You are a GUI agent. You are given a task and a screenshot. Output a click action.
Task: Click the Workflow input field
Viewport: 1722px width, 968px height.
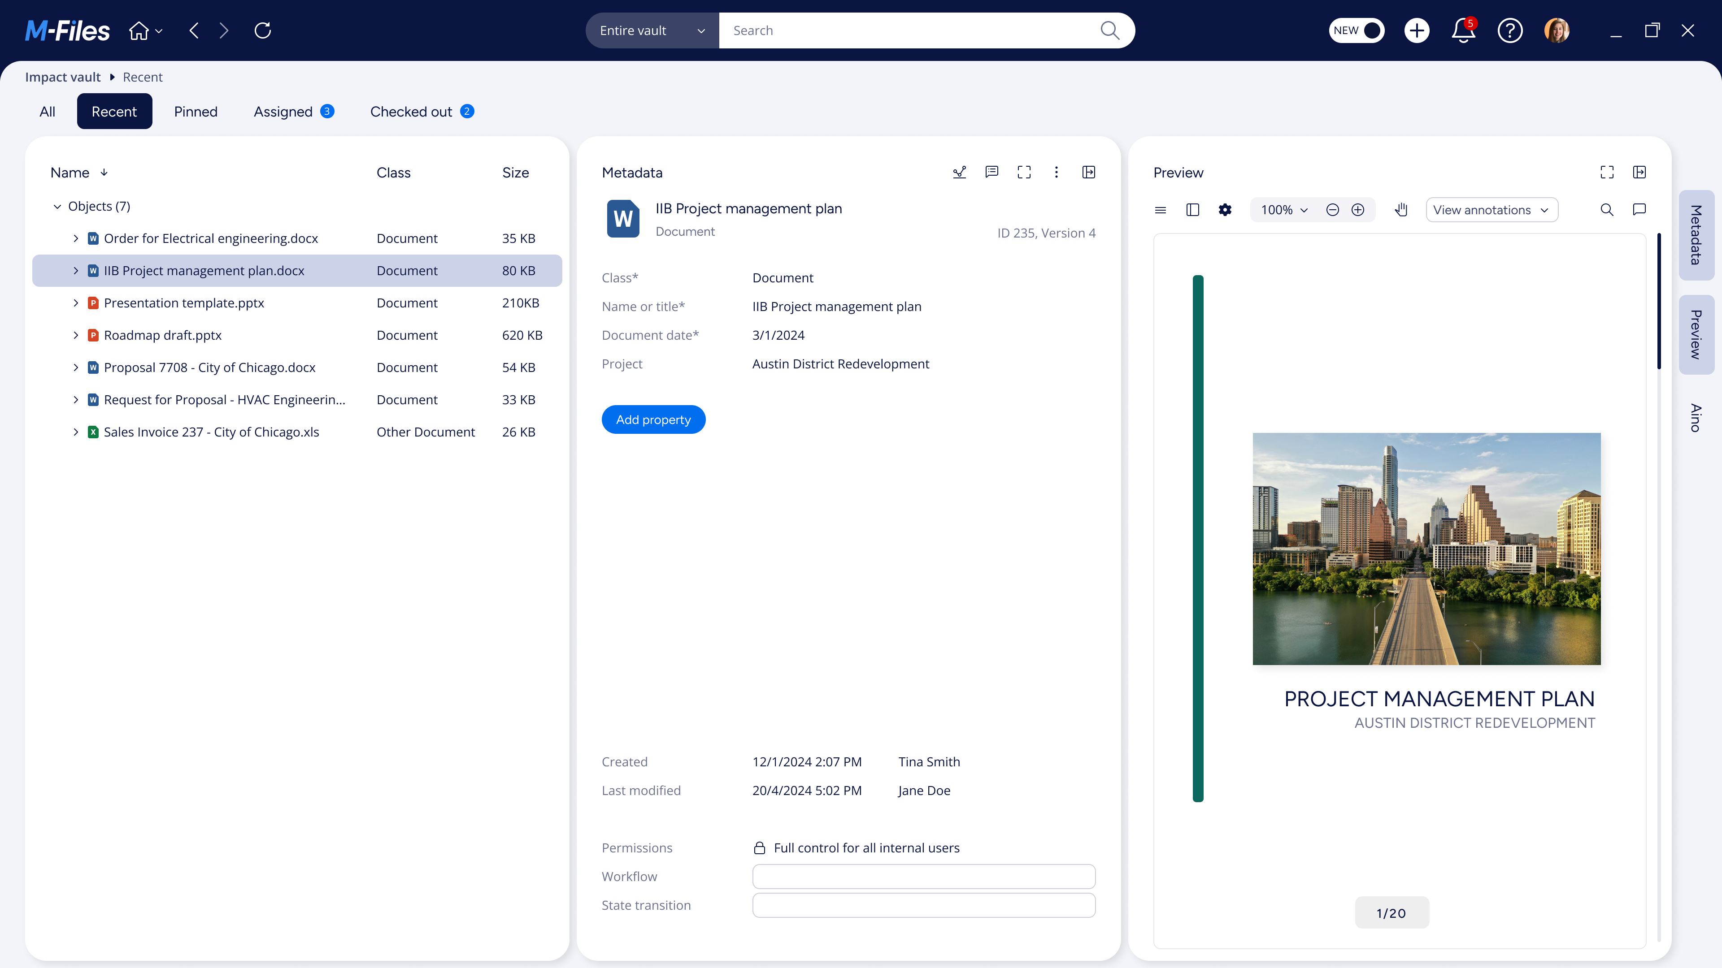[x=923, y=877]
